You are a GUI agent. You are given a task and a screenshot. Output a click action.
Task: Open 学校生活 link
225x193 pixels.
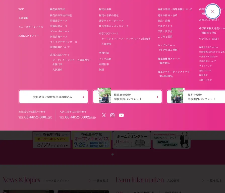[104, 53]
